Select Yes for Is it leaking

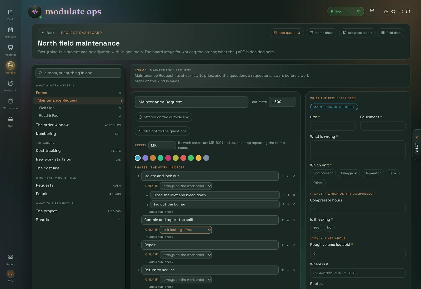point(316,228)
